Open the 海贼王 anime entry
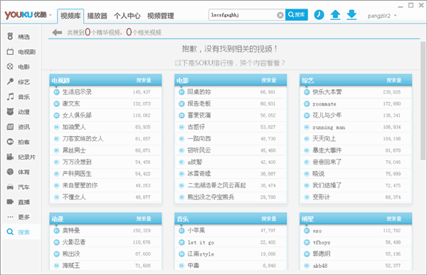The width and height of the screenshot is (427, 275). (71, 266)
